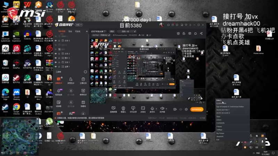Viewport: 278px width, 156px height.
Task: Click ENG language indicator on taskbar
Action: (x=258, y=153)
